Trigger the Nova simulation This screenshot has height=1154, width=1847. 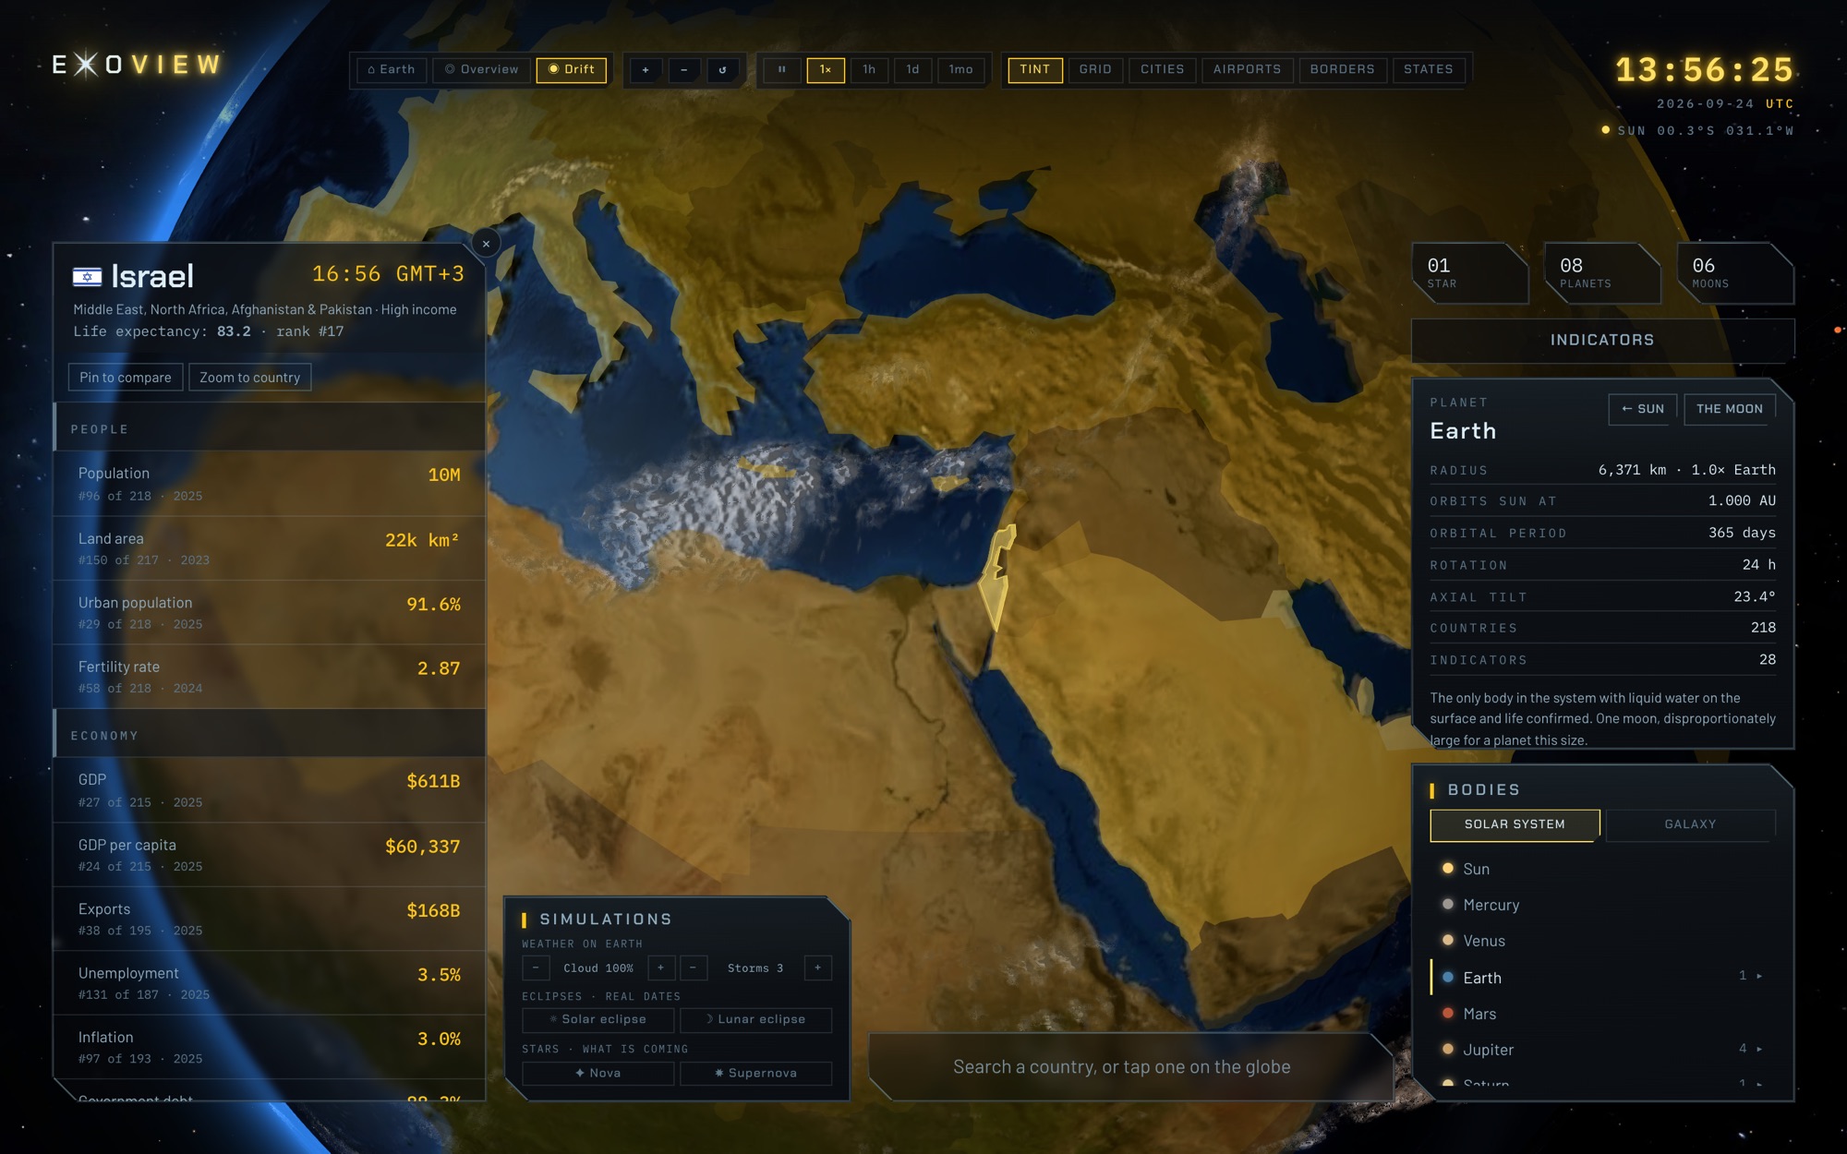click(x=598, y=1073)
